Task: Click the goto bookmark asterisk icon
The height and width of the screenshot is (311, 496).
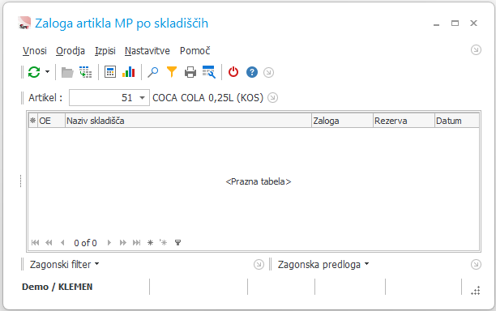Action: tap(163, 243)
